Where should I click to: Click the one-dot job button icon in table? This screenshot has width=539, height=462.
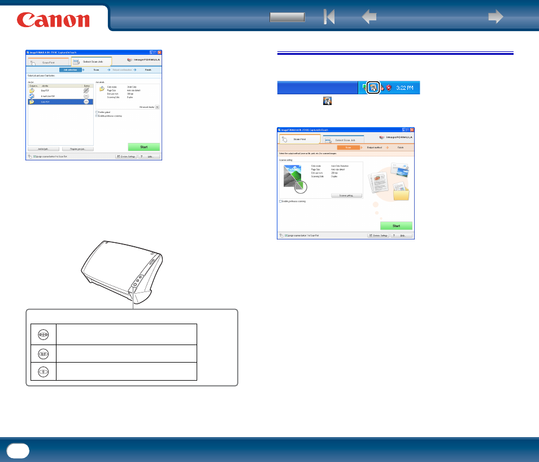[44, 372]
